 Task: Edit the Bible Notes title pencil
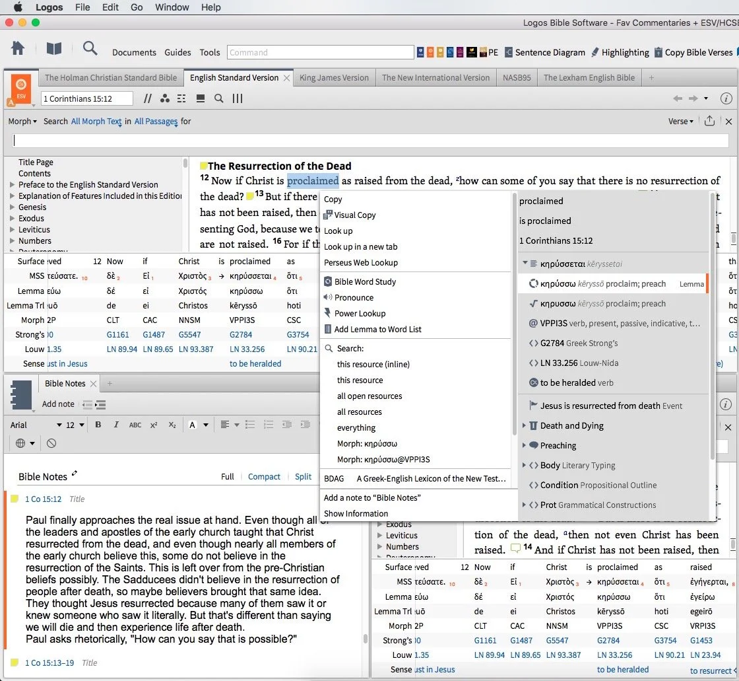[75, 474]
